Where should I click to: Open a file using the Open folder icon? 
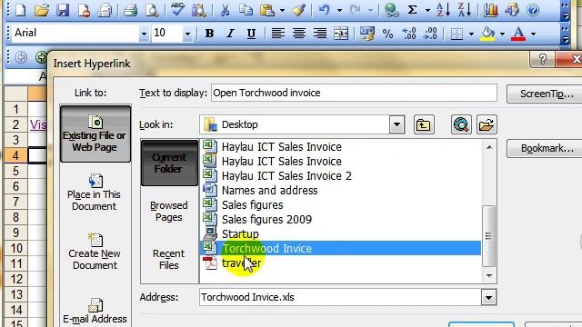pos(41,10)
